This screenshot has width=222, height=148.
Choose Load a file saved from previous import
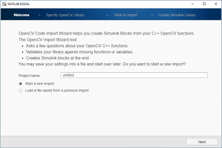click(x=21, y=91)
